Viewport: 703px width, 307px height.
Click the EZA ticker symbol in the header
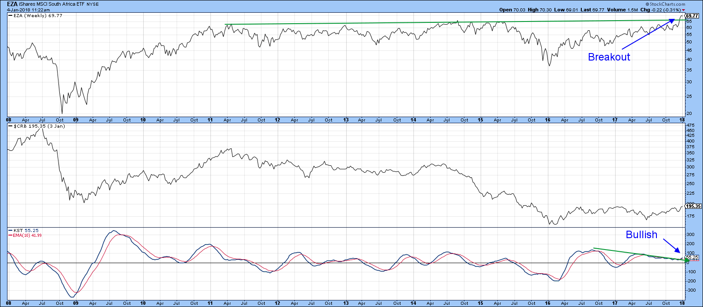(x=12, y=4)
